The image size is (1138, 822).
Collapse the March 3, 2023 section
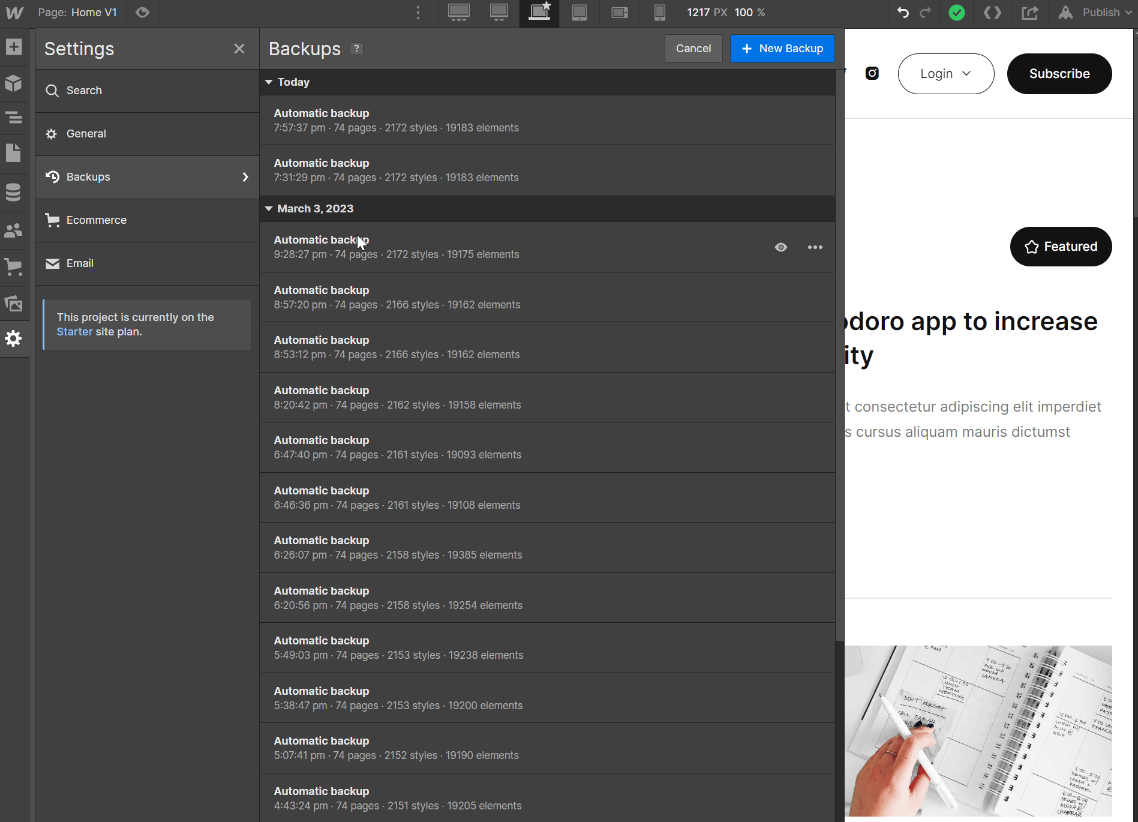click(269, 208)
